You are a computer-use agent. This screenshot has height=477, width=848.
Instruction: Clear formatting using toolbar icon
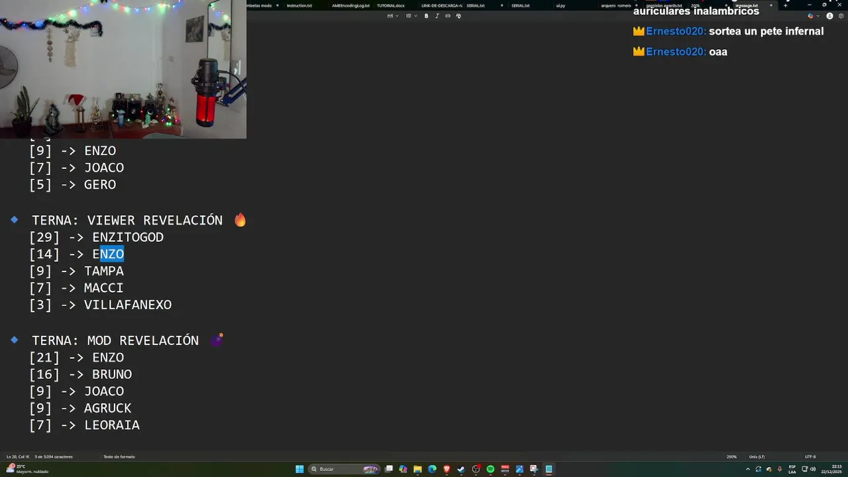point(458,16)
